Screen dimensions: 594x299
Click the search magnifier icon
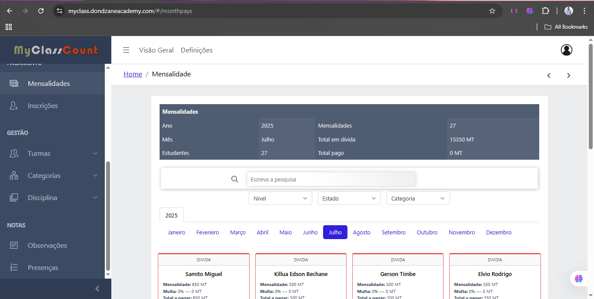(235, 179)
